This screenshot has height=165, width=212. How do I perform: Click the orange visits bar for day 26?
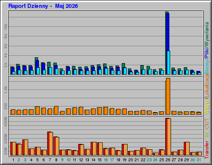point(168,96)
